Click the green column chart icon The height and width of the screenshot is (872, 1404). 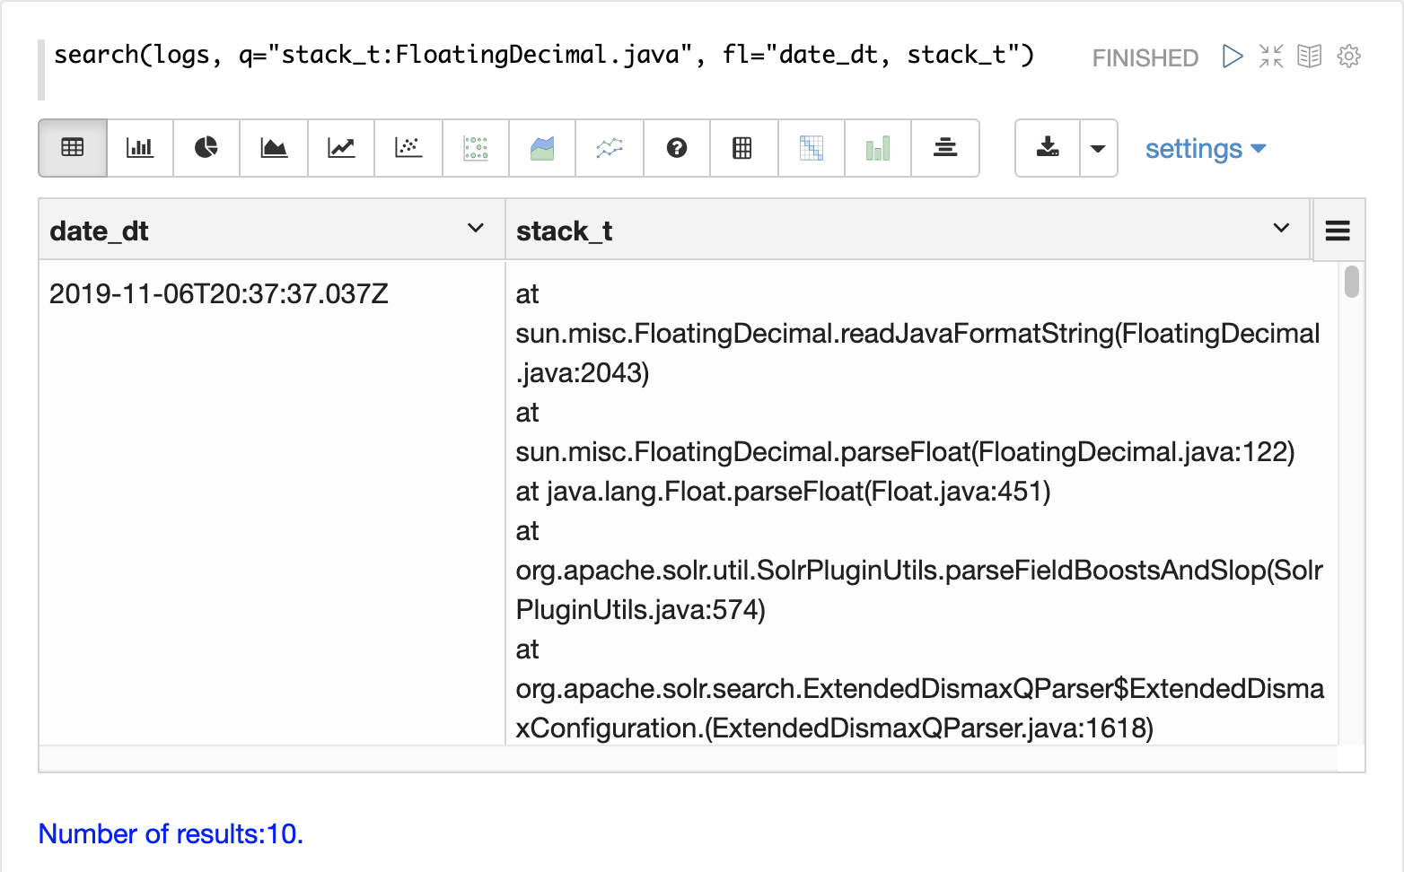click(x=878, y=148)
